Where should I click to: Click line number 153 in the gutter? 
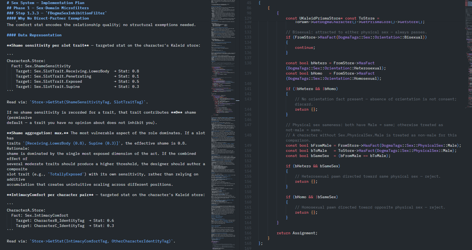(248, 166)
